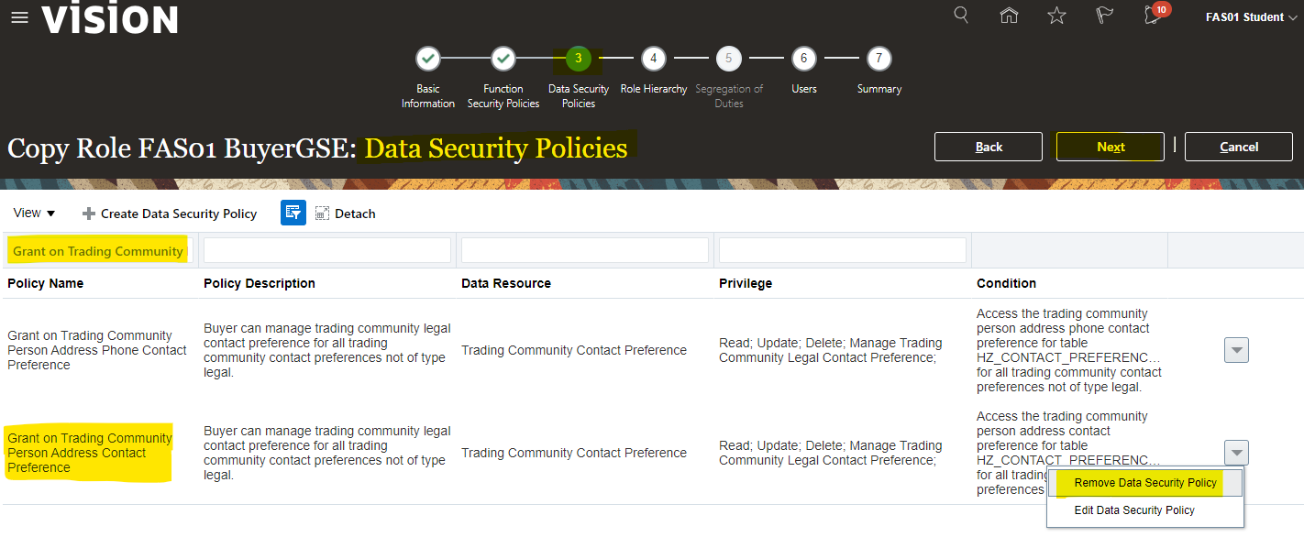
Task: Open actions dropdown for Phone Contact Preference row
Action: (1236, 350)
